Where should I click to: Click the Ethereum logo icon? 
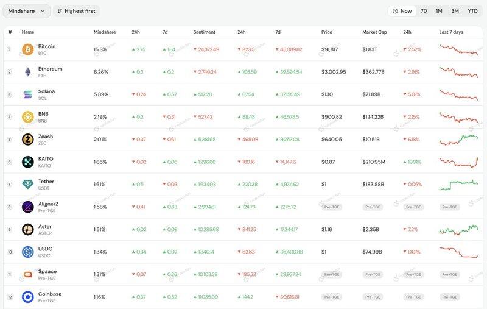tap(27, 72)
